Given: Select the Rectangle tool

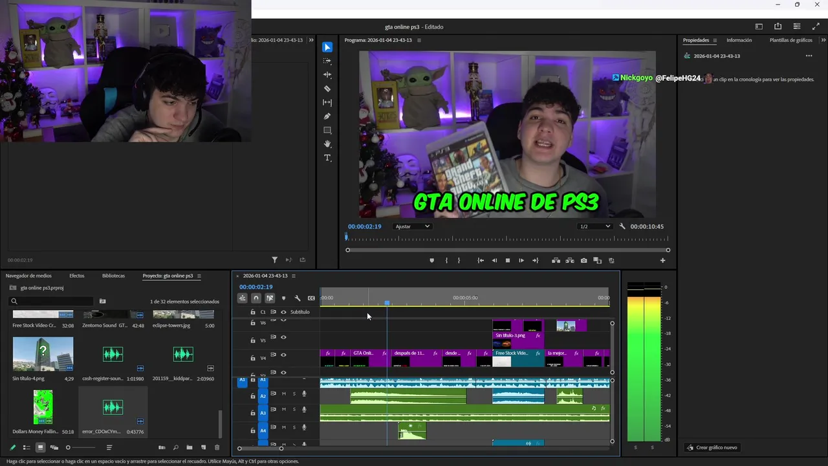Looking at the screenshot, I should [327, 130].
